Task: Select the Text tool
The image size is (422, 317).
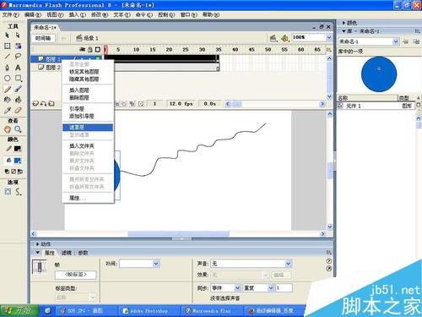Action: click(x=18, y=68)
